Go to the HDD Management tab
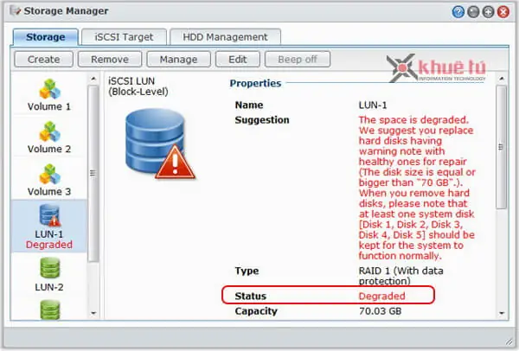The image size is (519, 351). tap(225, 36)
